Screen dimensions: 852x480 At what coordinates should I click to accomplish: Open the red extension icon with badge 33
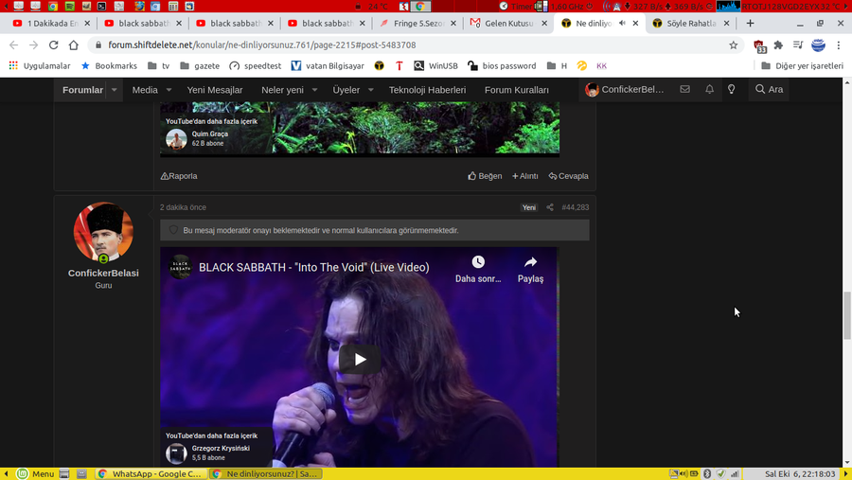[x=759, y=46]
